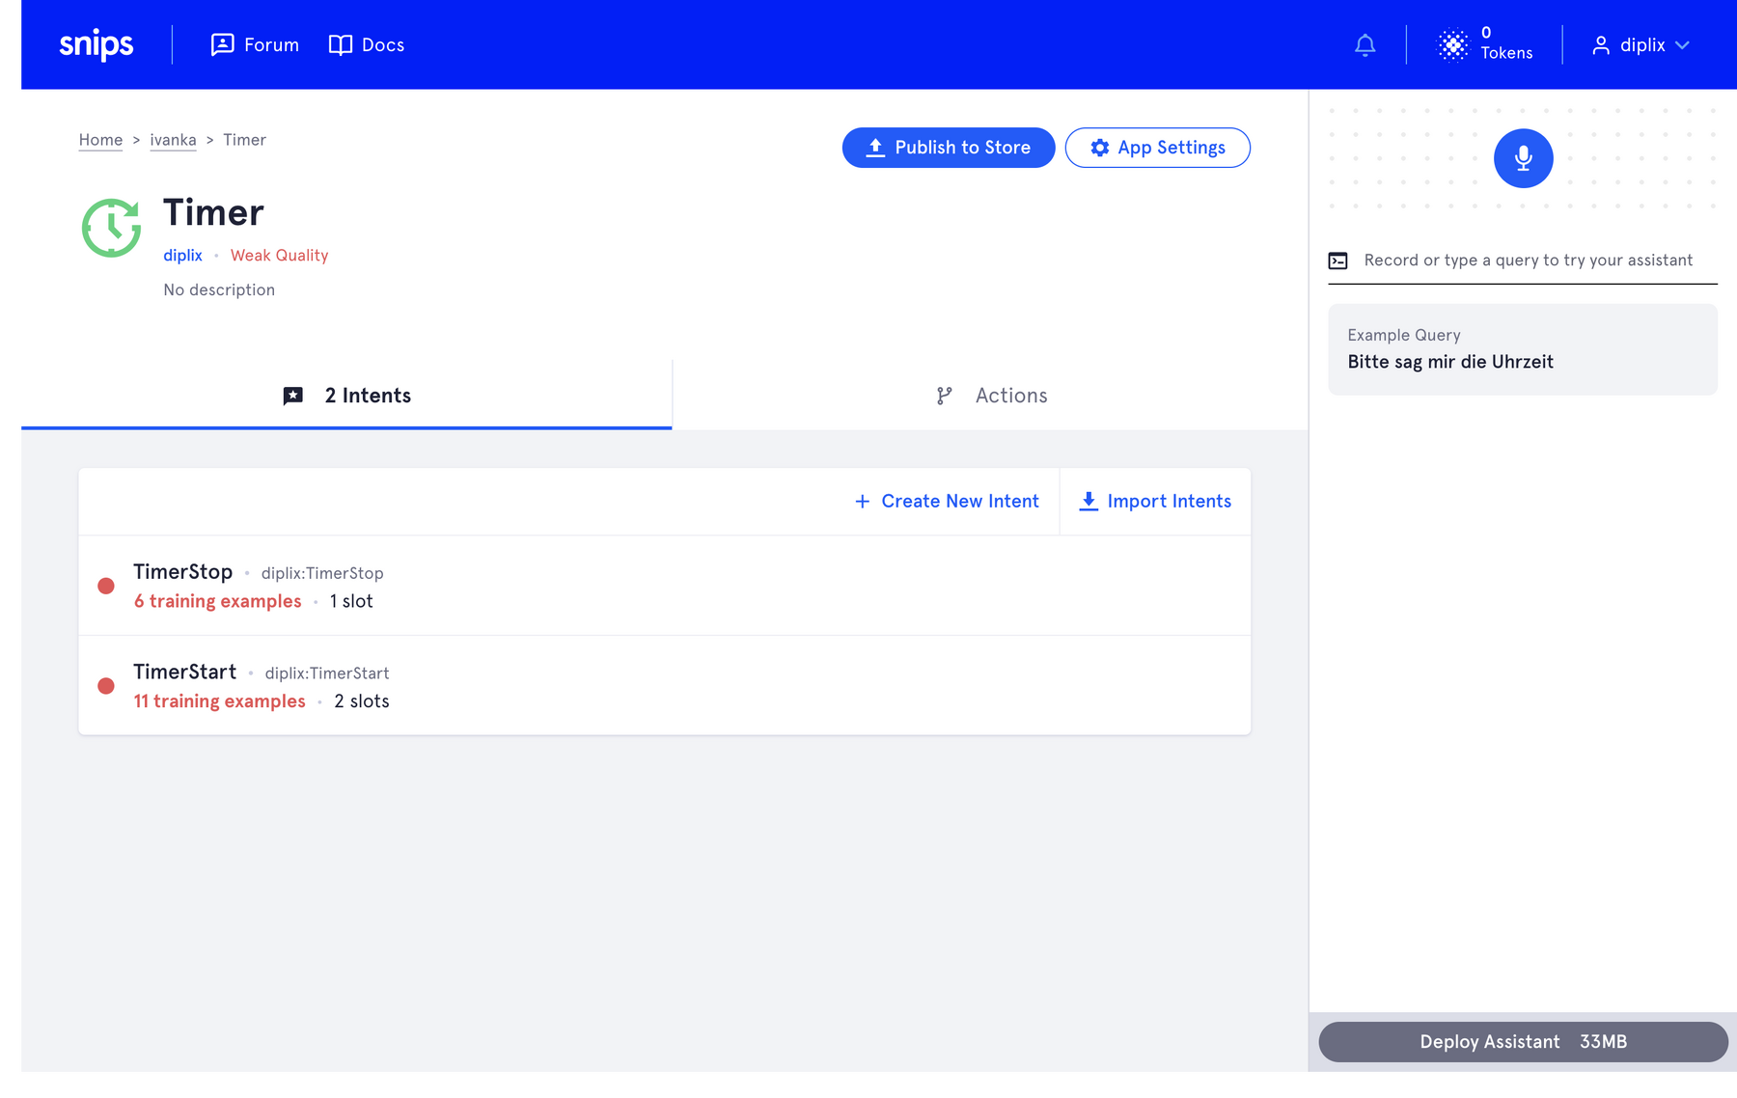Click the 2 slots label

[x=362, y=701]
